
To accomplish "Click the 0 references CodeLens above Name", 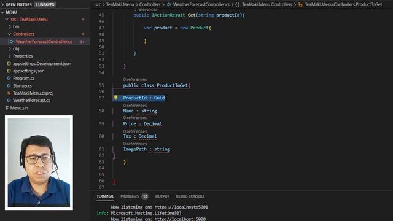I will 135,106.
